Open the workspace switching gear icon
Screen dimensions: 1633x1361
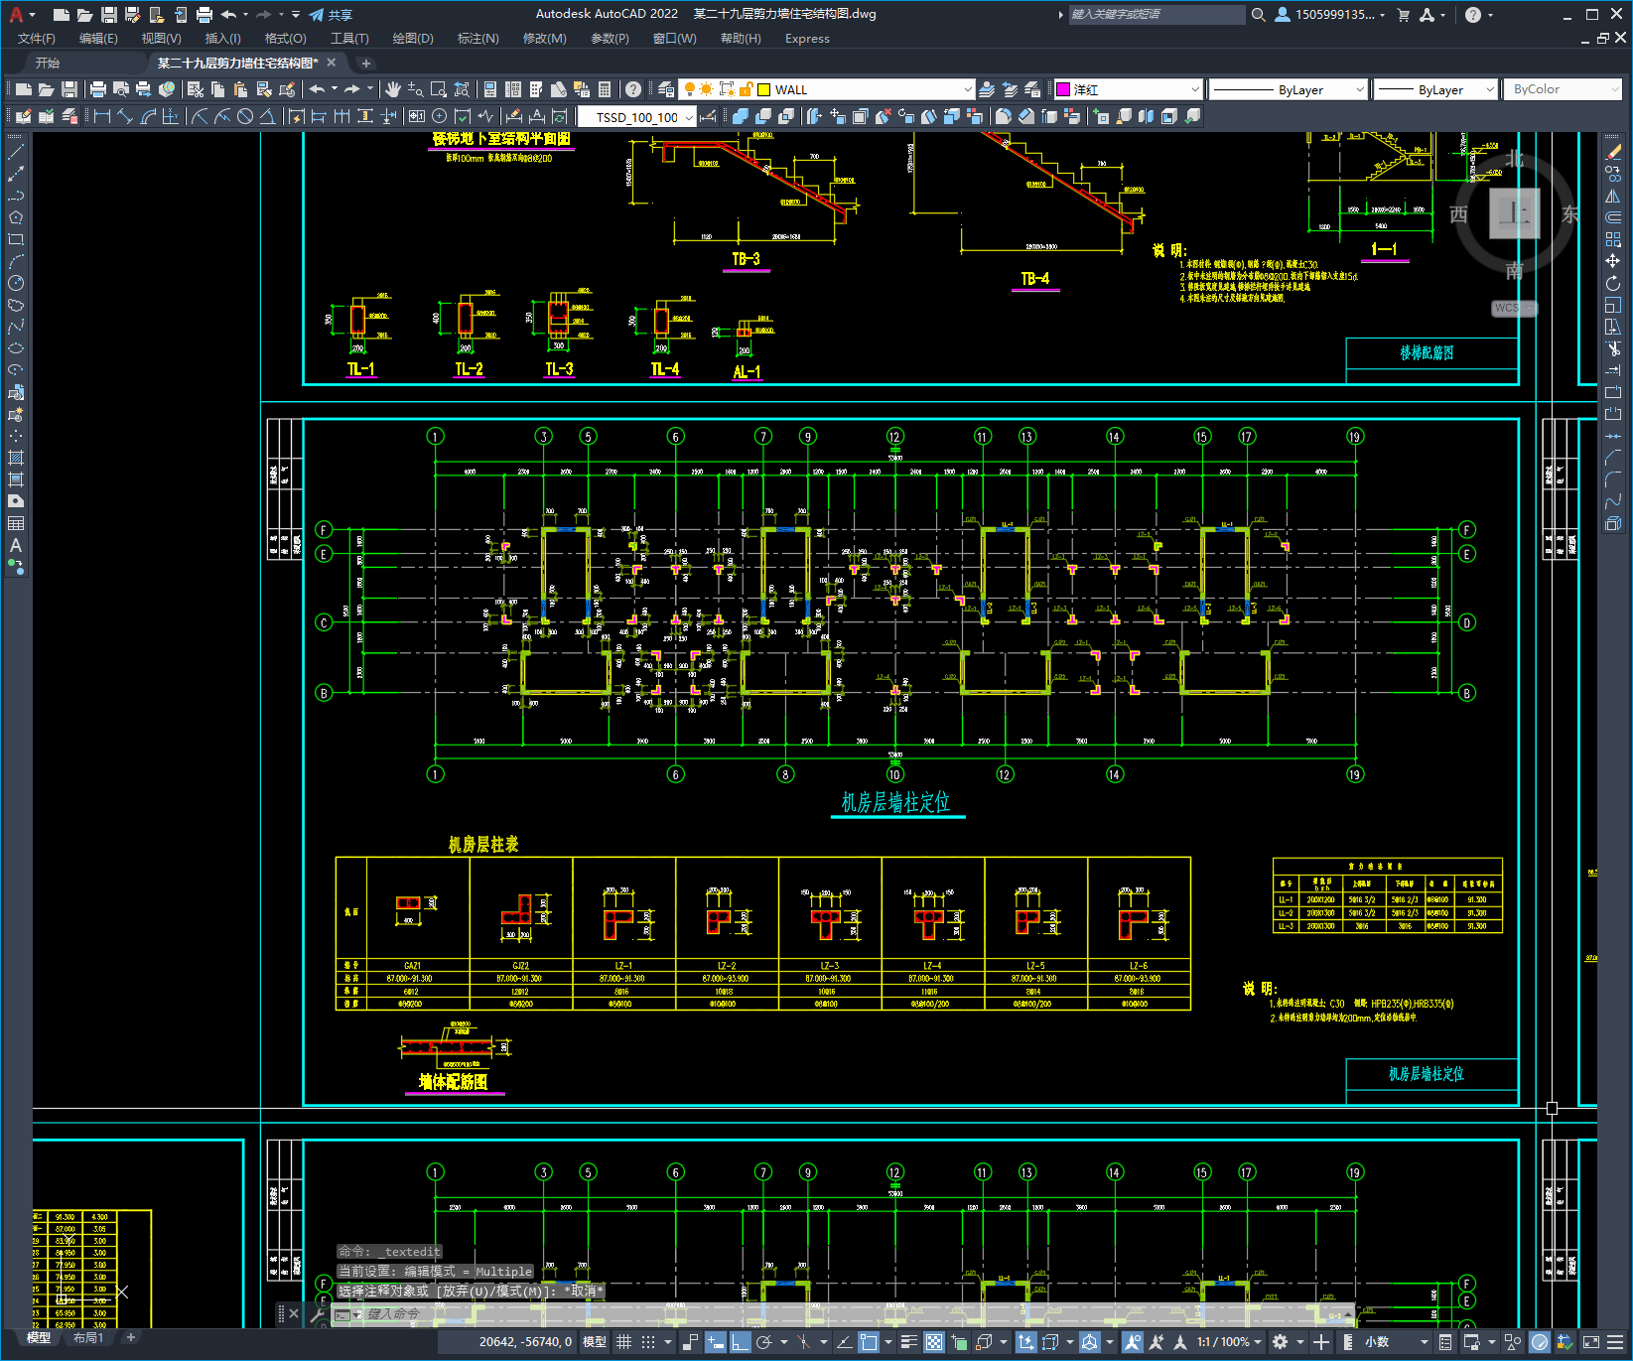(1281, 1342)
